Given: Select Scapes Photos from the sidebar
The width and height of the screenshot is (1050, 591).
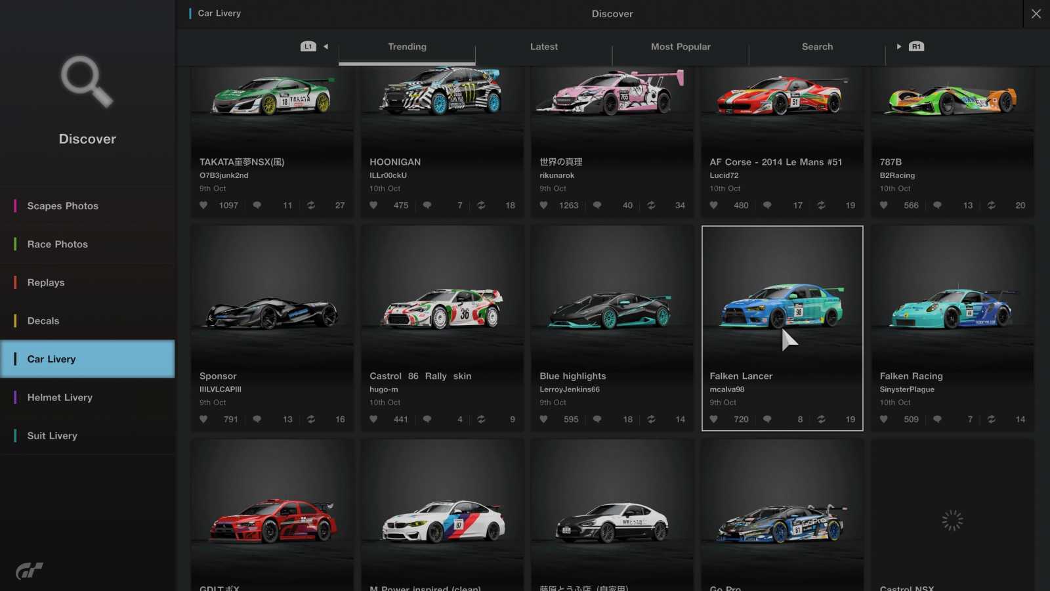Looking at the screenshot, I should point(62,206).
